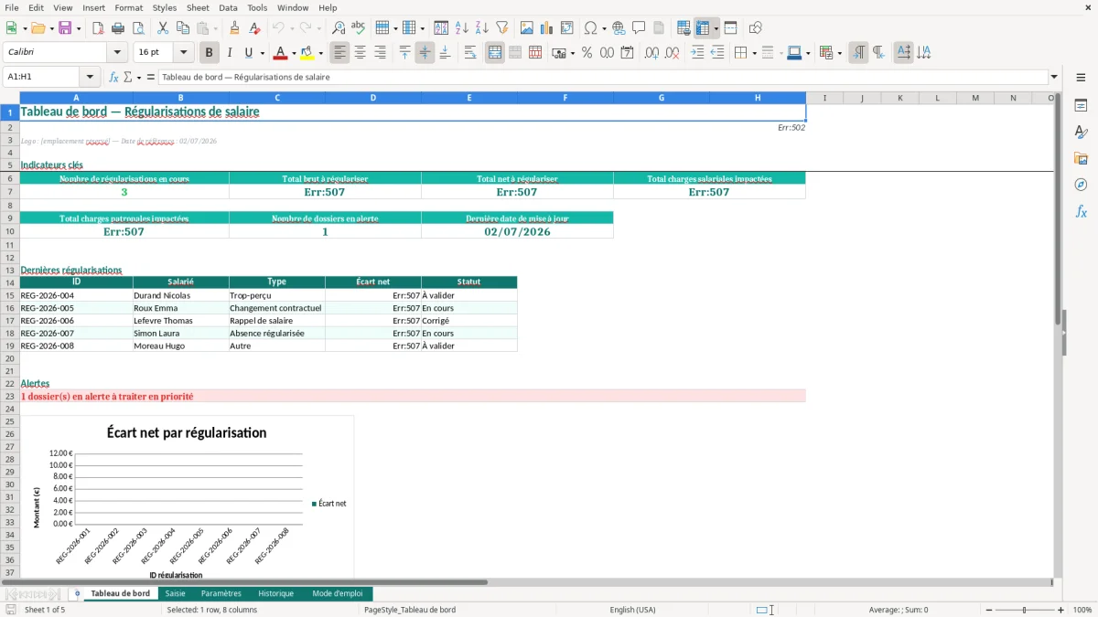Open the Font Name dropdown

tap(116, 53)
